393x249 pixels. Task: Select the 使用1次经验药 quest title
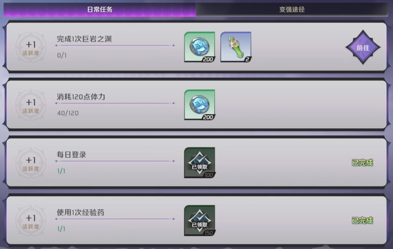[x=81, y=212]
